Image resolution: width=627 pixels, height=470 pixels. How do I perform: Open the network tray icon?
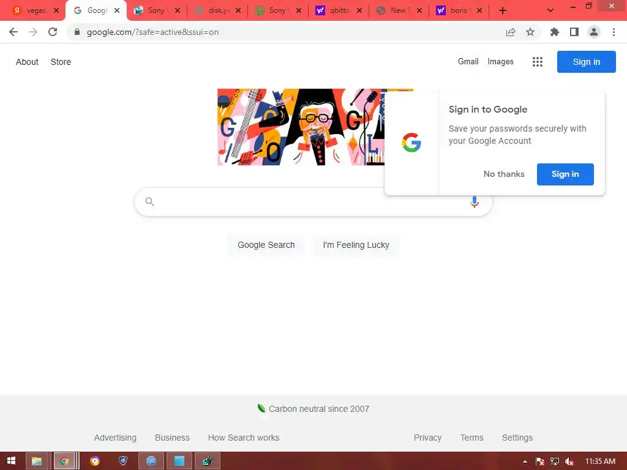pyautogui.click(x=555, y=461)
